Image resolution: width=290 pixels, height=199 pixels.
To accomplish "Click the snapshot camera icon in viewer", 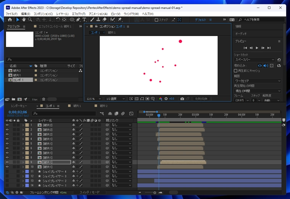I will [182, 99].
